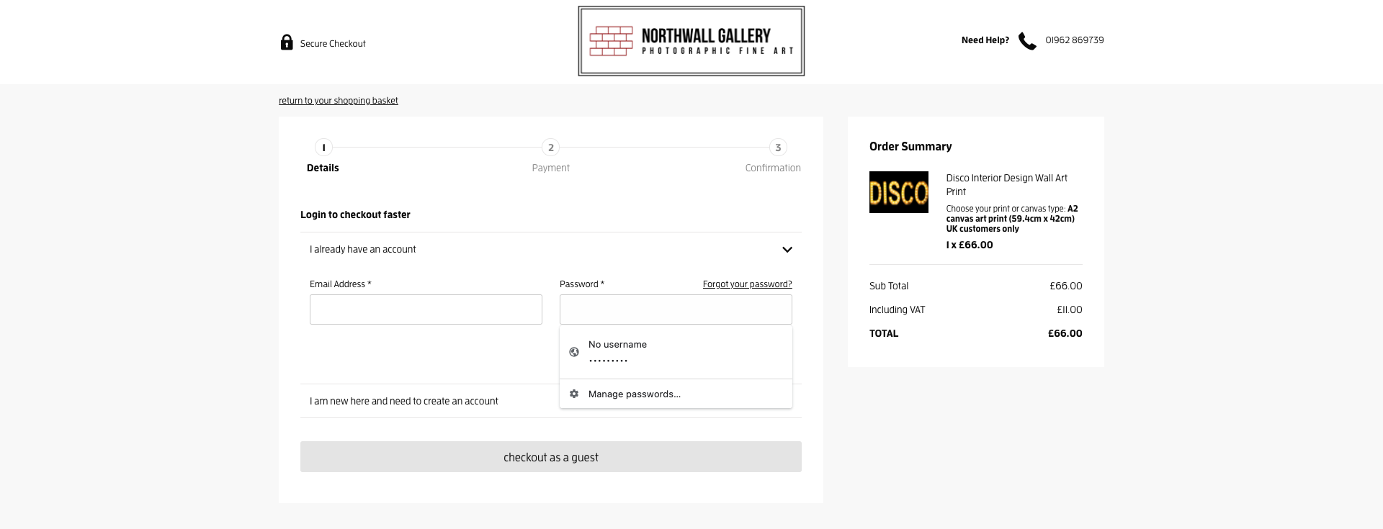Click the gear icon for Manage passwords
This screenshot has width=1383, height=529.
coord(574,394)
